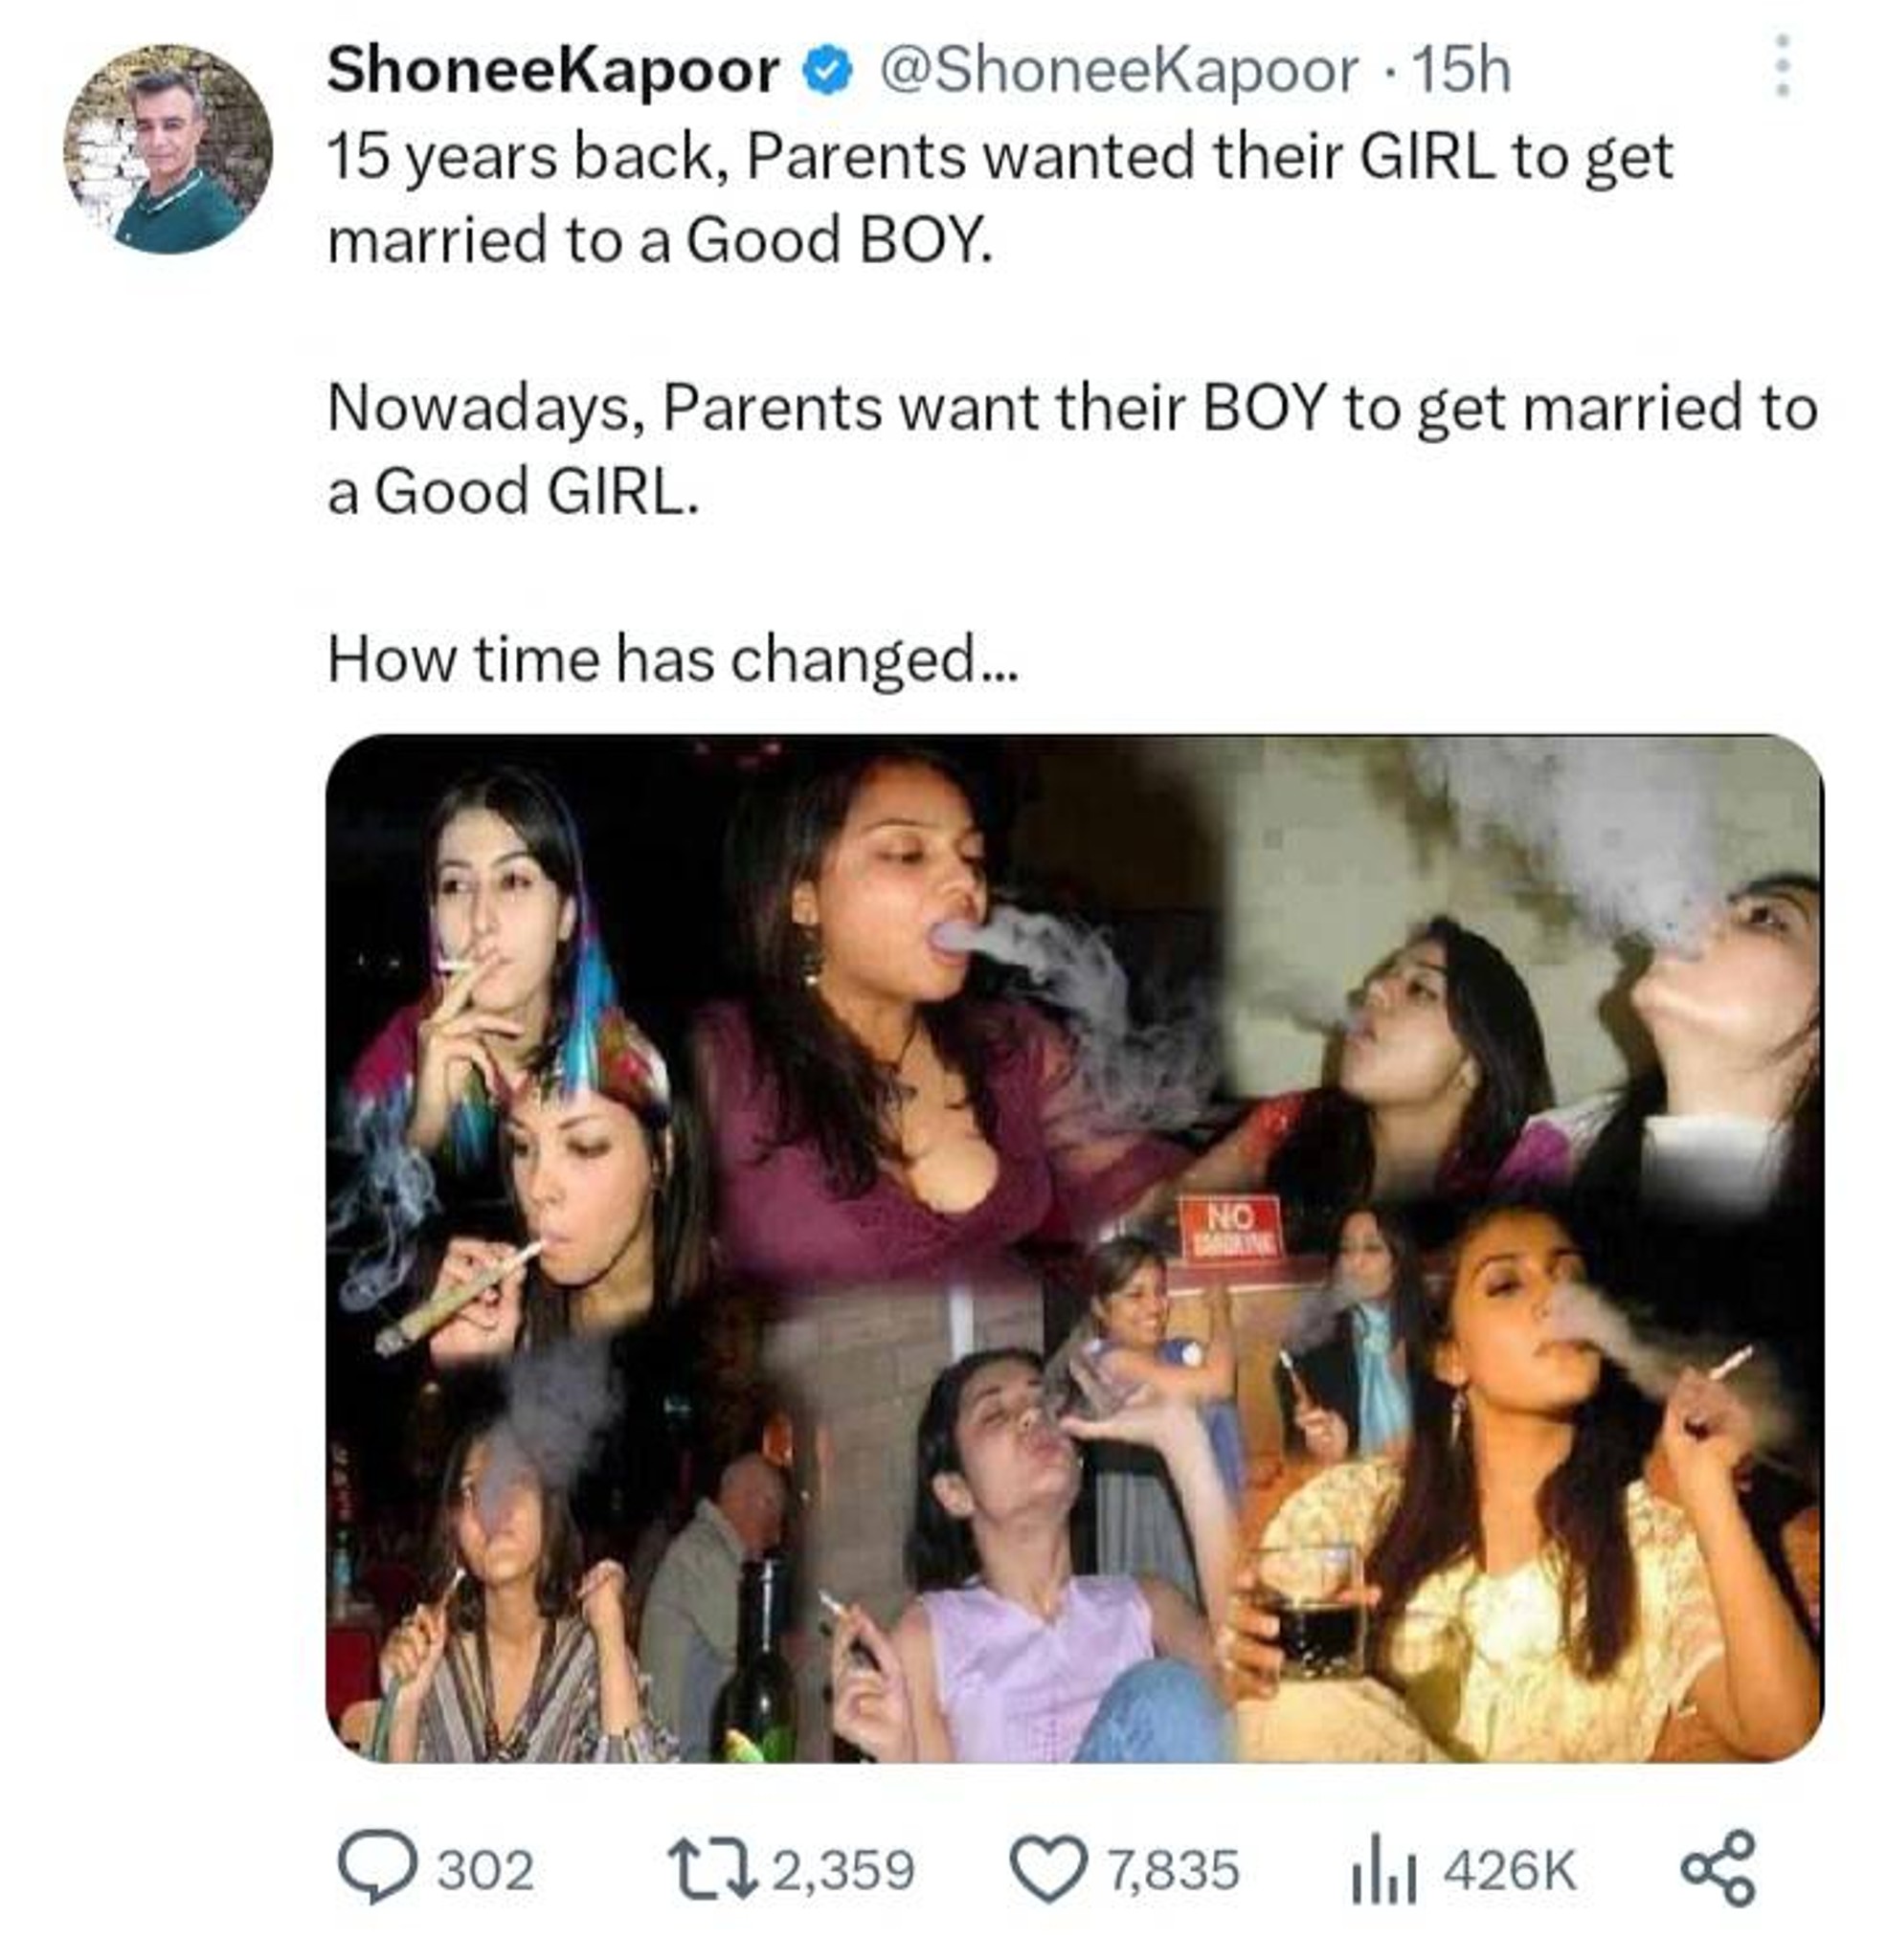This screenshot has width=1887, height=1960.
Task: Click the share icon below the tweet
Action: click(1718, 1868)
